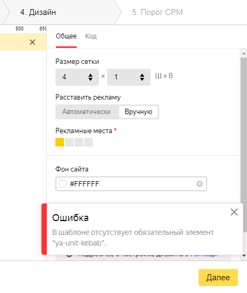
Task: Clear the #FFFFFF color field
Action: [200, 184]
